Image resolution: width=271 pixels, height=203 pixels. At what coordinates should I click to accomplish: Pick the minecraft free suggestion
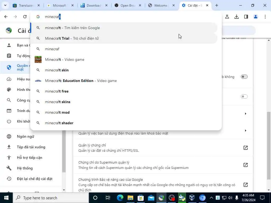click(124, 91)
